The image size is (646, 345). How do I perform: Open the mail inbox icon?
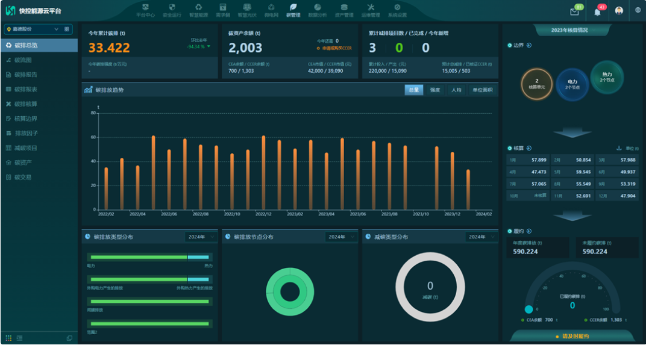574,11
